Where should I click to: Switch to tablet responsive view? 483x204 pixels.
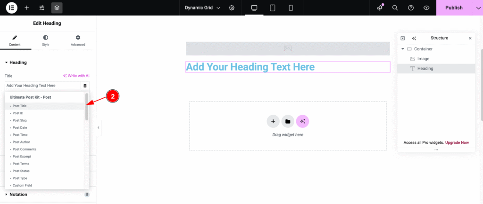click(x=273, y=8)
